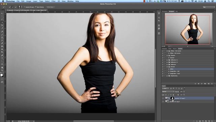
Task: Click the Opacity value field
Action: click(x=181, y=91)
